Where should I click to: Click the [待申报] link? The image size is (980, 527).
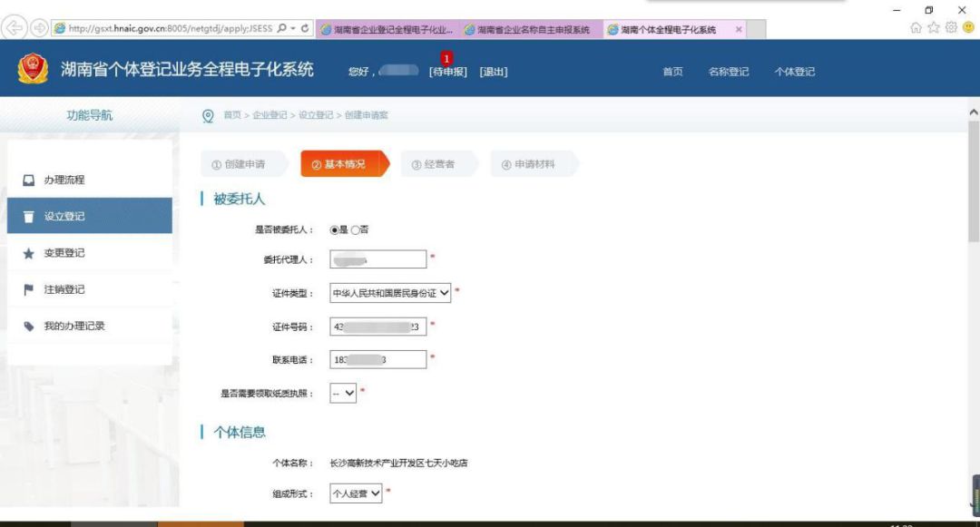(448, 72)
